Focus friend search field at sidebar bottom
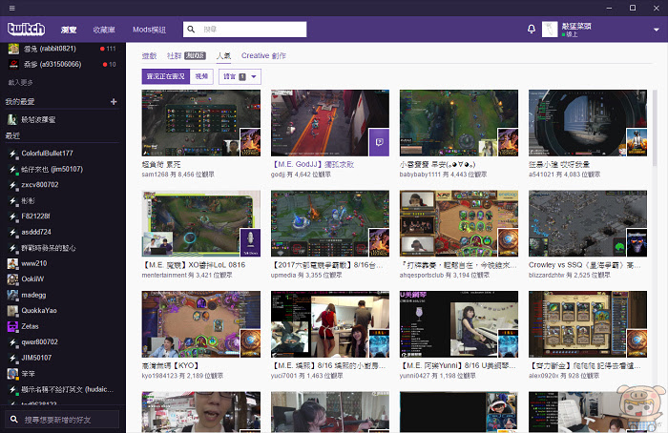The image size is (668, 433). click(62, 420)
